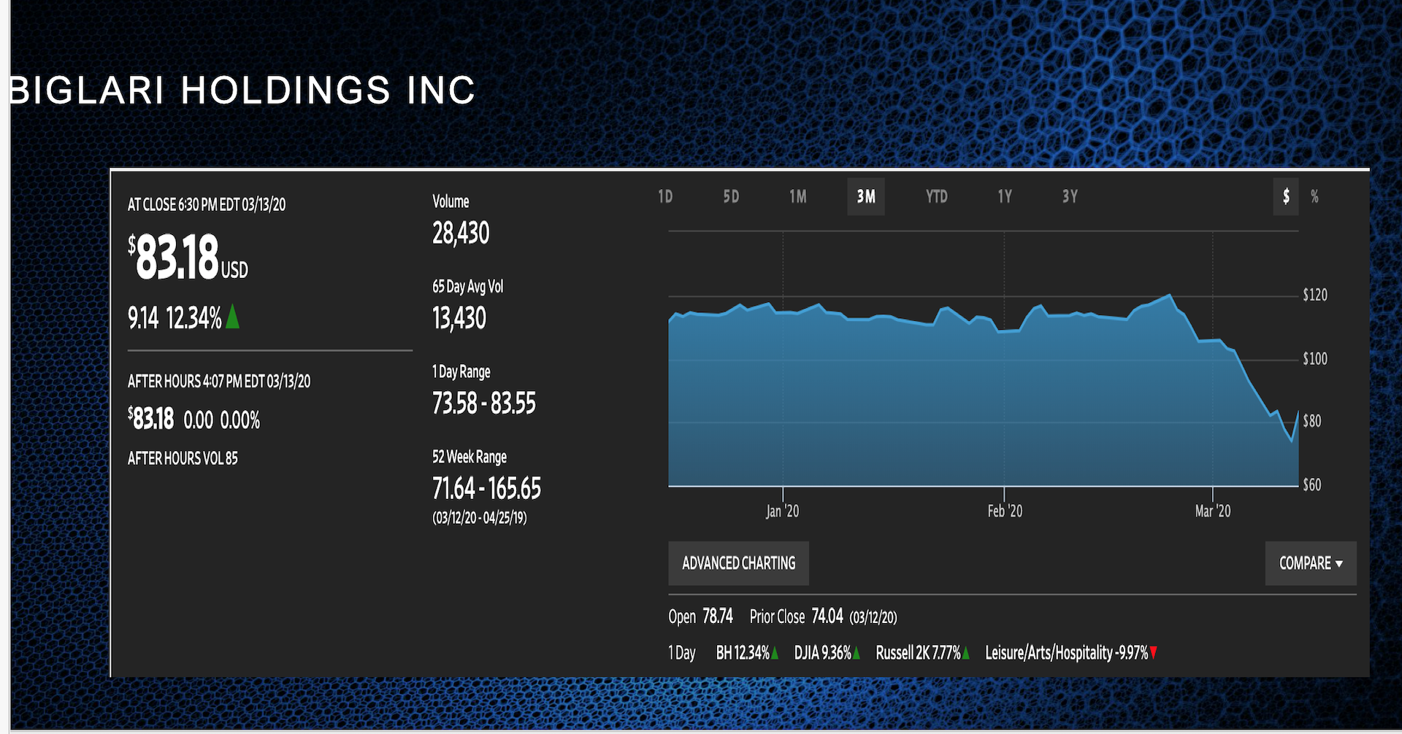The image size is (1402, 734).
Task: Click the 65 Day Avg Vol 13,430
Action: click(x=459, y=318)
